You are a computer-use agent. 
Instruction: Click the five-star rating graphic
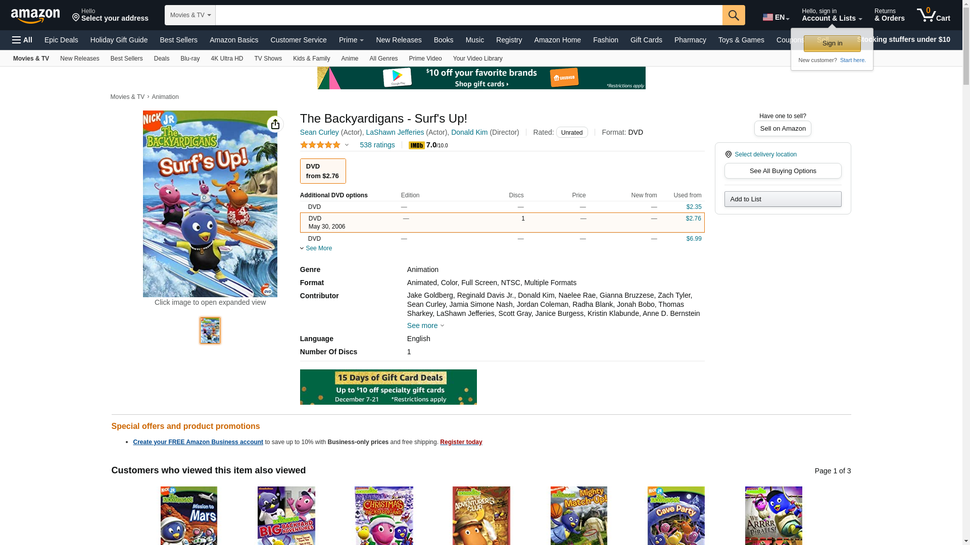320,145
